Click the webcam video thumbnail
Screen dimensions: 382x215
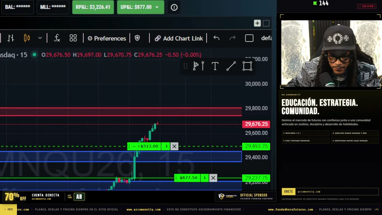(331, 53)
